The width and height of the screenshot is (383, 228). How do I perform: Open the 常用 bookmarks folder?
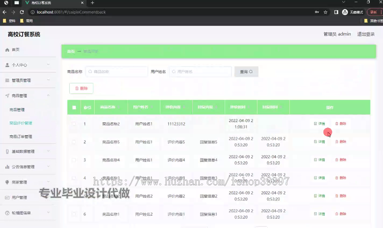pyautogui.click(x=26, y=21)
